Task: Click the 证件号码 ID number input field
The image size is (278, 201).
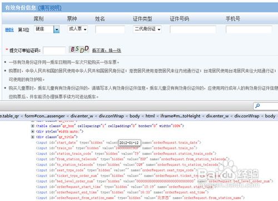Action: [193, 30]
